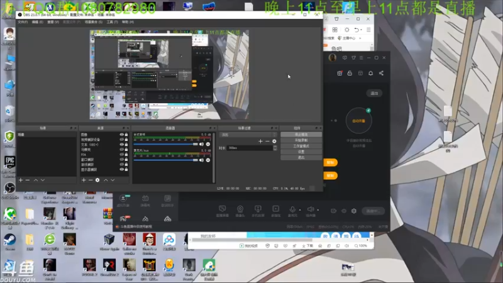This screenshot has width=503, height=283.
Task: Mute the 麦克风/Aux audio channel
Action: coord(201,160)
